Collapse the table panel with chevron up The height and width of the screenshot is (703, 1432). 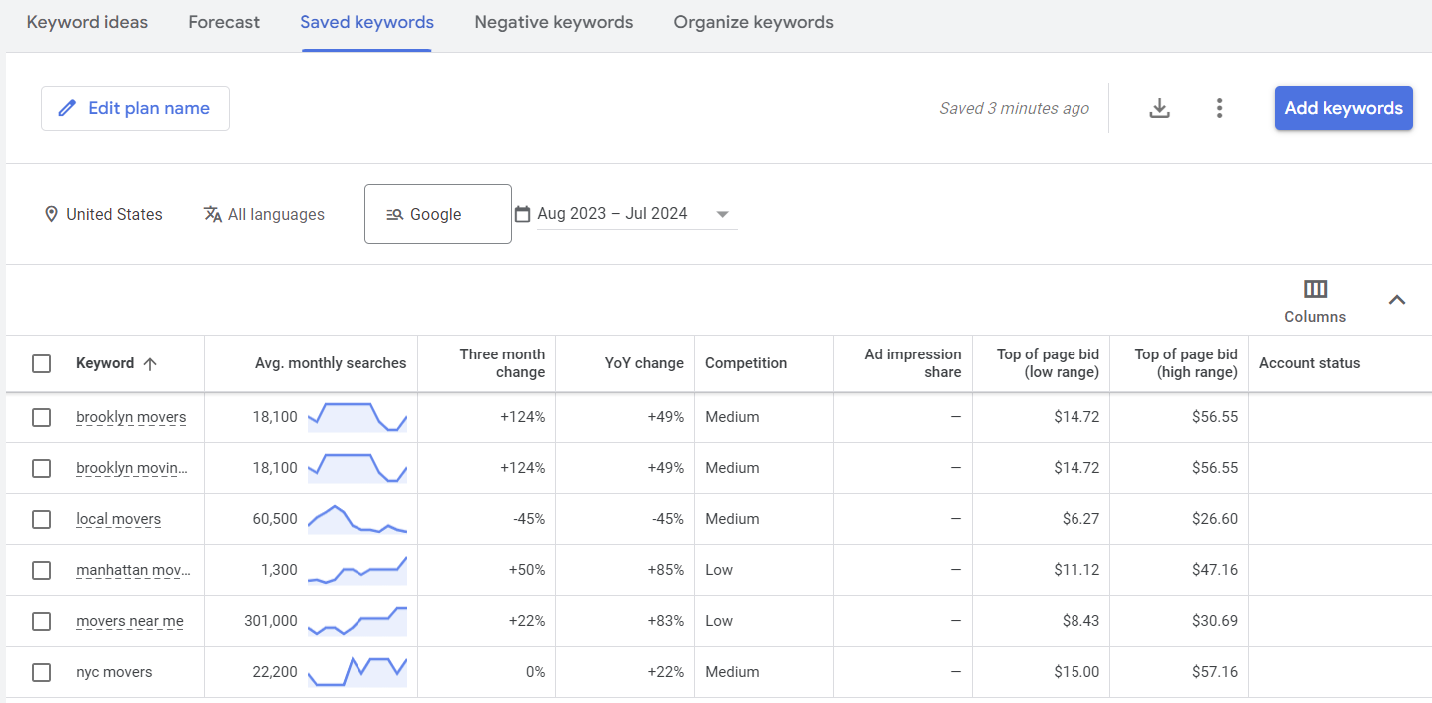[1397, 299]
